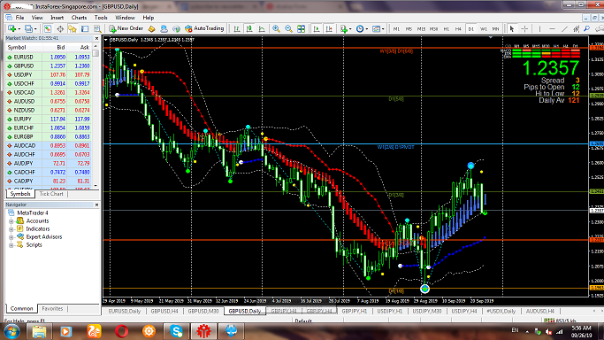Click the Windows Start button
Screen dimensions: 604x340
coord(11,331)
